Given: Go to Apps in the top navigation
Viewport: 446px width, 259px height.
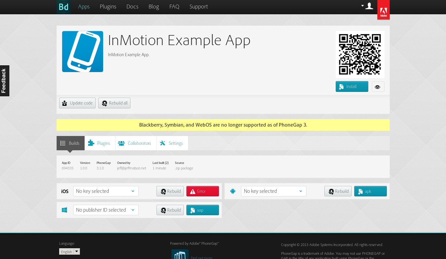Looking at the screenshot, I should pyautogui.click(x=84, y=6).
